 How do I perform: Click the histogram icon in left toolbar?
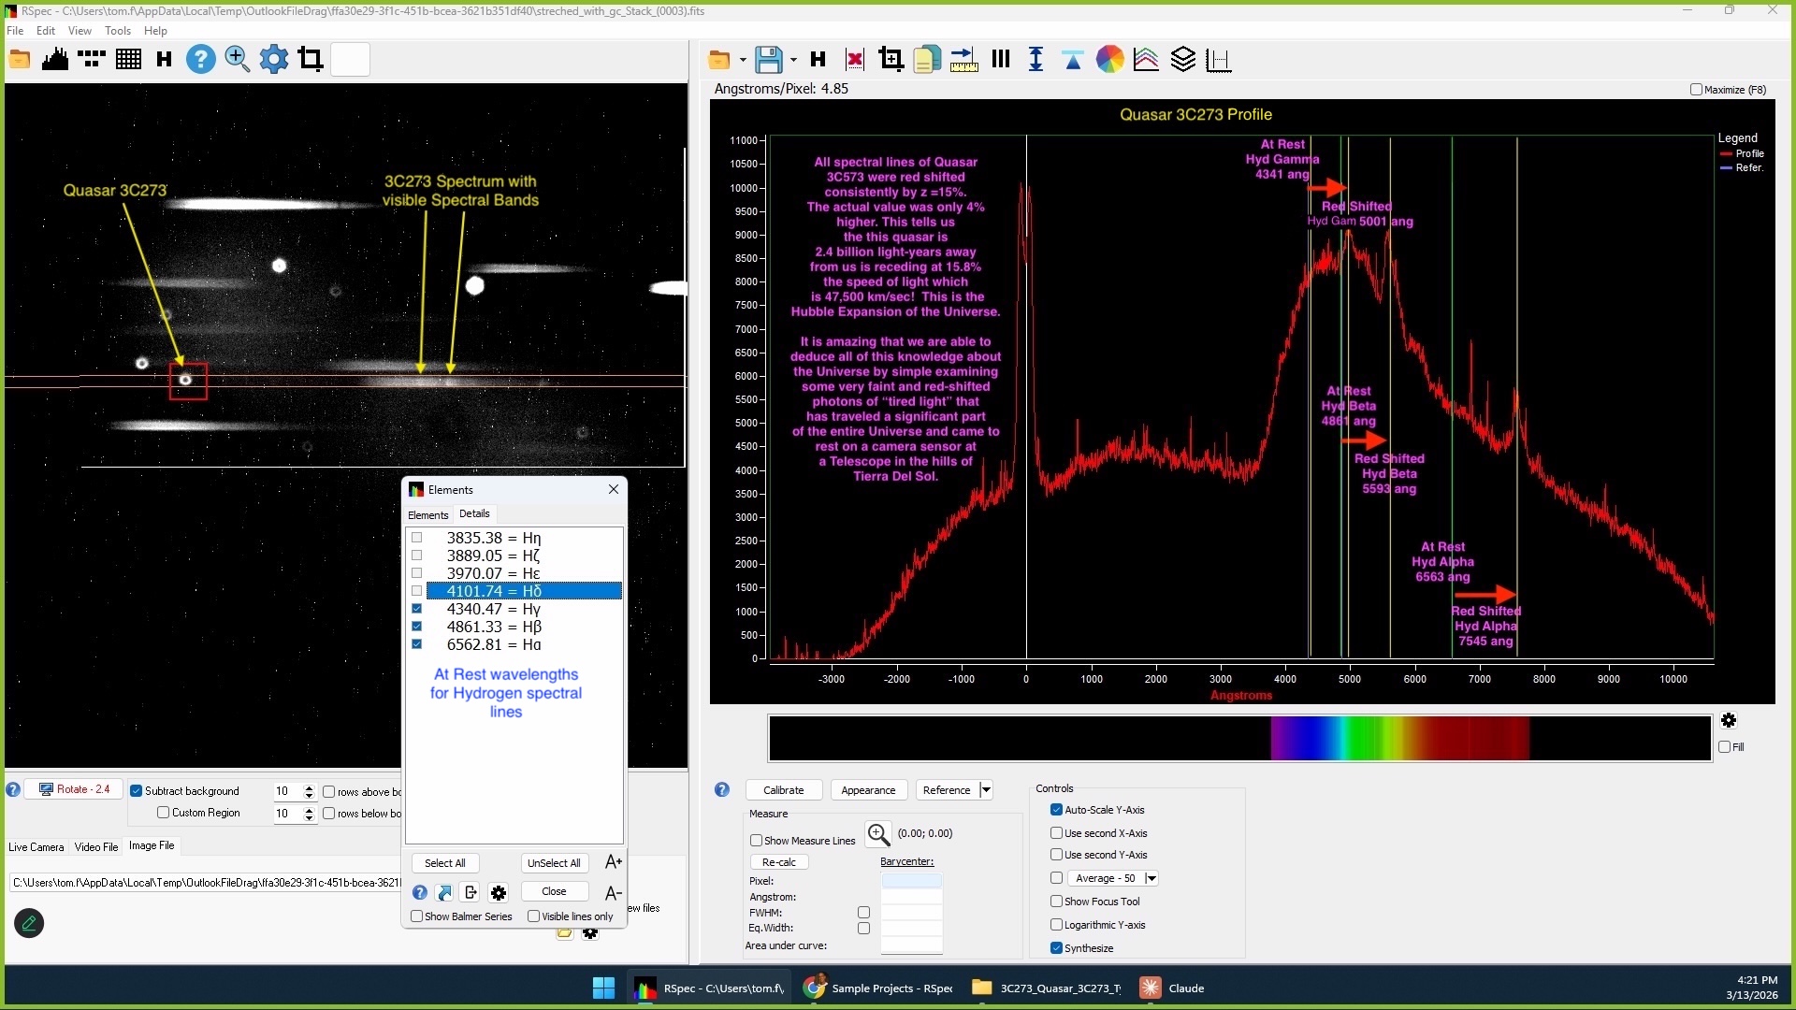55,60
